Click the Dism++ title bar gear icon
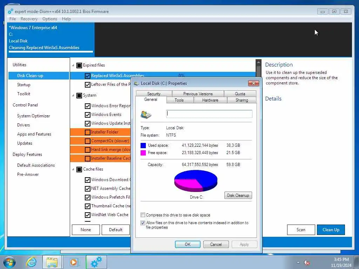The image size is (359, 269). pyautogui.click(x=11, y=11)
